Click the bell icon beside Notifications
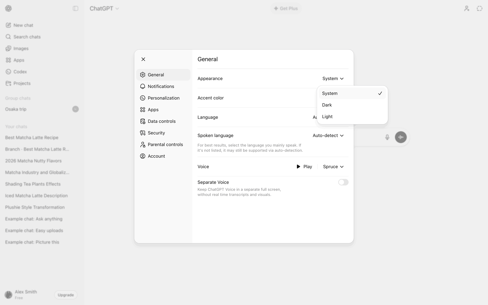488x305 pixels. pyautogui.click(x=143, y=86)
